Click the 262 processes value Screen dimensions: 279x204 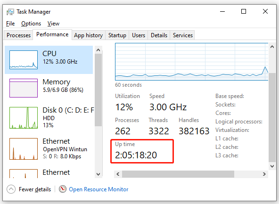pyautogui.click(x=123, y=131)
